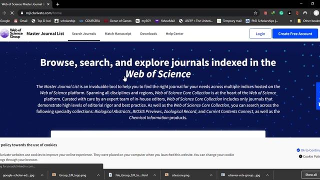The width and height of the screenshot is (320, 180).
Task: Expand options for citescore.png download
Action: [x=211, y=175]
